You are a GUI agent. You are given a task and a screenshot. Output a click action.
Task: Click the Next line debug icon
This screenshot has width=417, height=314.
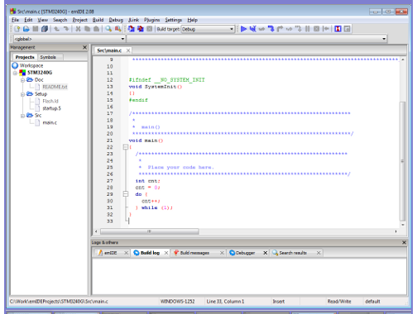pos(261,29)
